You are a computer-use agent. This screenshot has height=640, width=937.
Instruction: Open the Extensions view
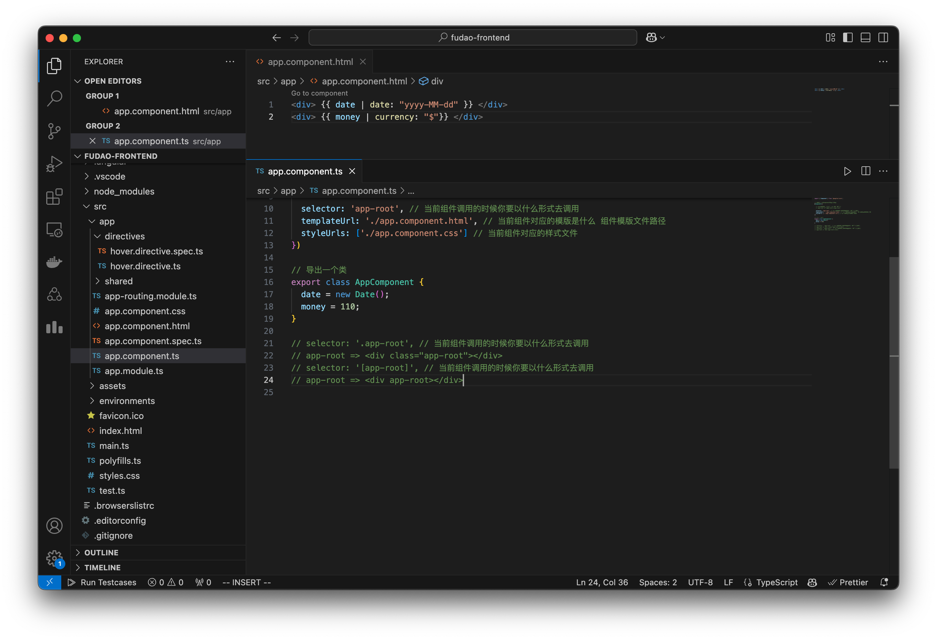click(x=54, y=197)
